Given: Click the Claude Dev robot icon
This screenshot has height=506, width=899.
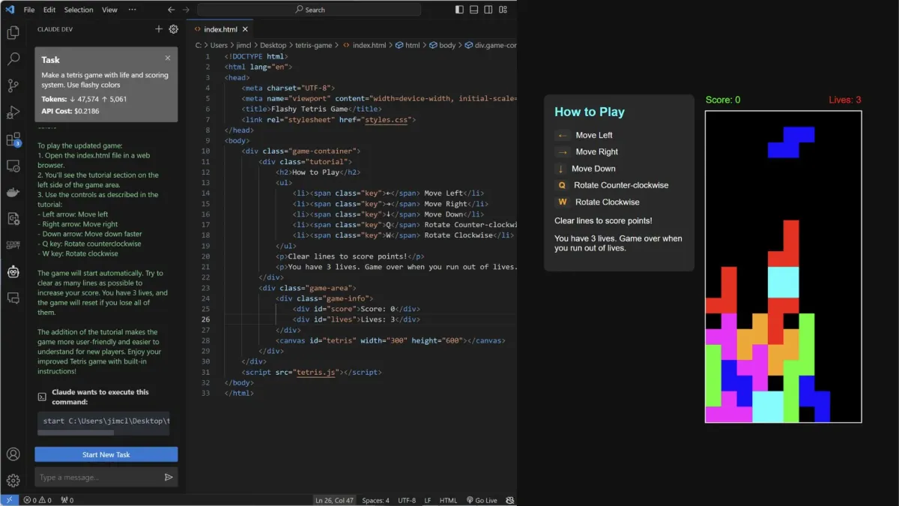Looking at the screenshot, I should tap(13, 272).
